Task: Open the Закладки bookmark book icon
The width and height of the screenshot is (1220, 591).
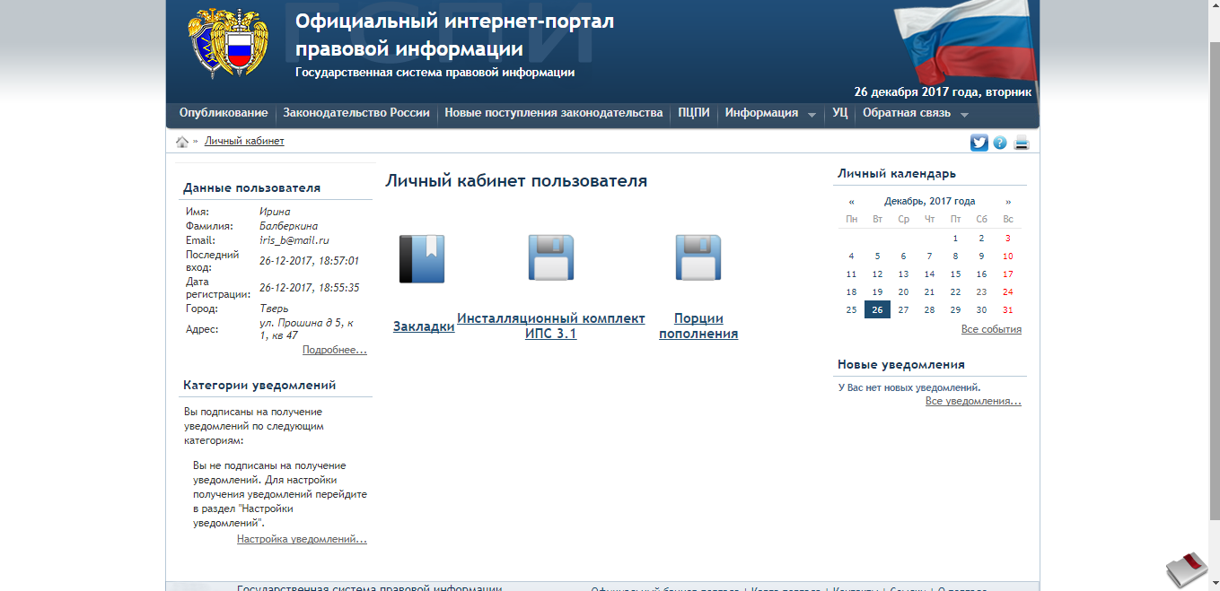Action: coord(422,259)
